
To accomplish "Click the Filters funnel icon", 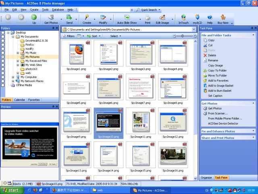I will coord(64,36).
